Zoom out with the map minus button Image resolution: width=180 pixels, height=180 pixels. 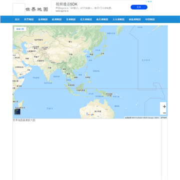pyautogui.click(x=164, y=113)
